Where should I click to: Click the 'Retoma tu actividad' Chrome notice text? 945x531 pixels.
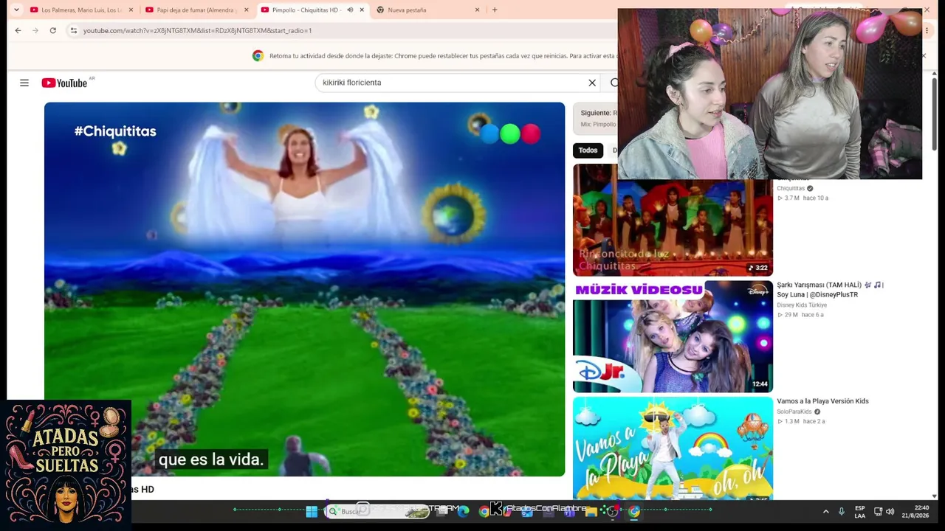coord(443,56)
